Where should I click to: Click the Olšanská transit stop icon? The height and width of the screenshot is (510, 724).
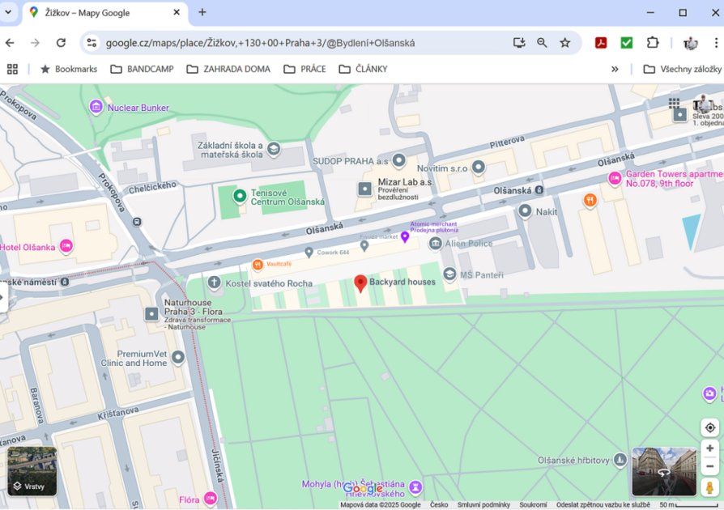coord(539,189)
